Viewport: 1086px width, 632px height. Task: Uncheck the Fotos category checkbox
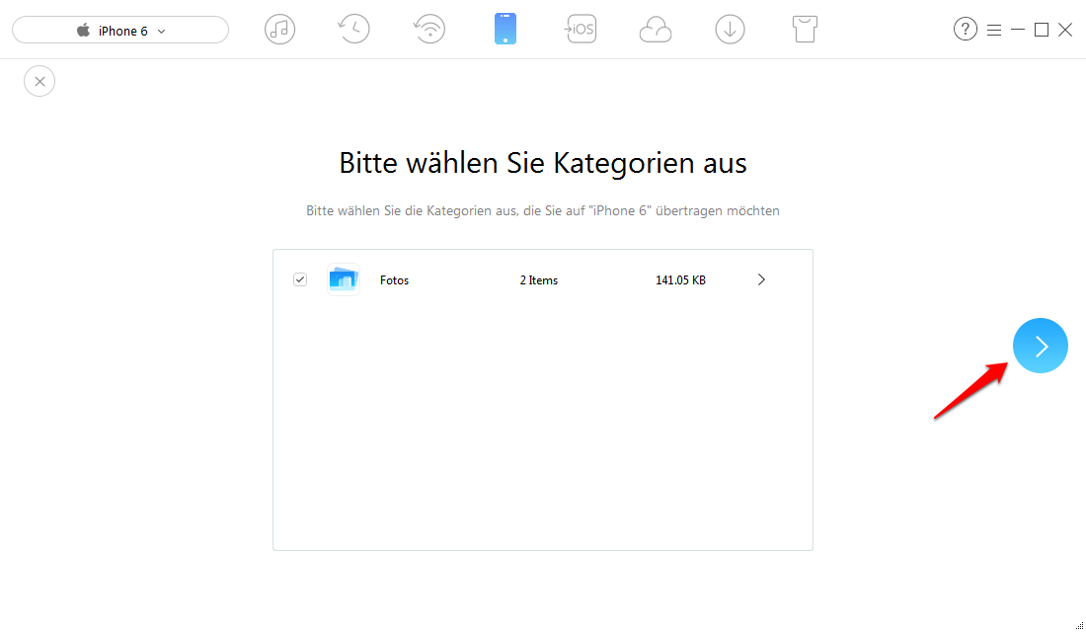(300, 279)
